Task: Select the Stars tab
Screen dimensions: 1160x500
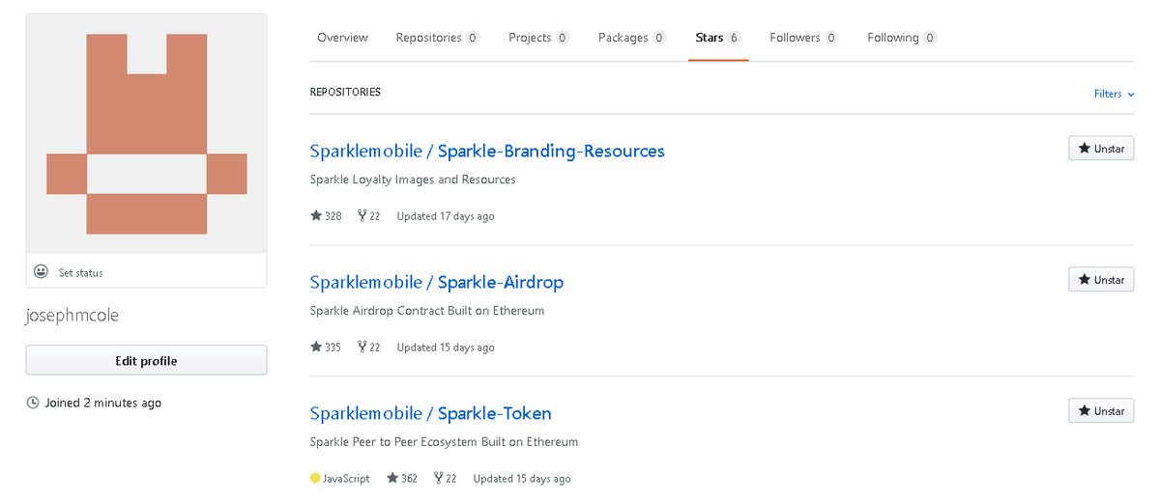Action: click(x=718, y=38)
